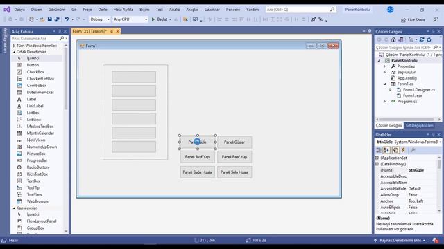Select the Form1.cs [Tasarım] tab
Screen dimensions: 444x249
coord(89,31)
